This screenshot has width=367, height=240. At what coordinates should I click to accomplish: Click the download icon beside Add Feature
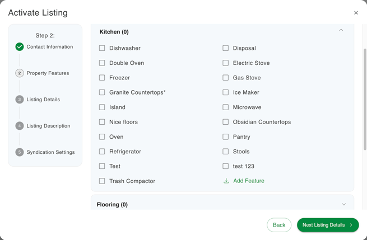226,181
